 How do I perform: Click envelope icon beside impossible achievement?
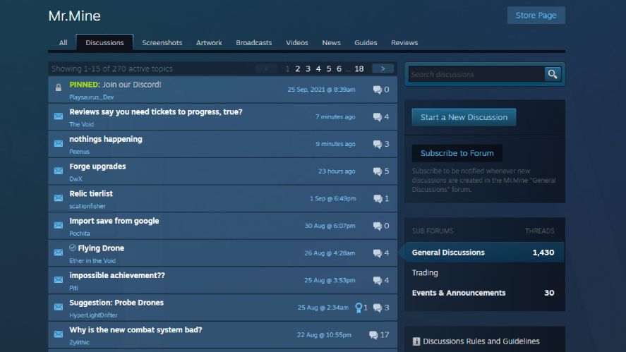[x=59, y=280]
